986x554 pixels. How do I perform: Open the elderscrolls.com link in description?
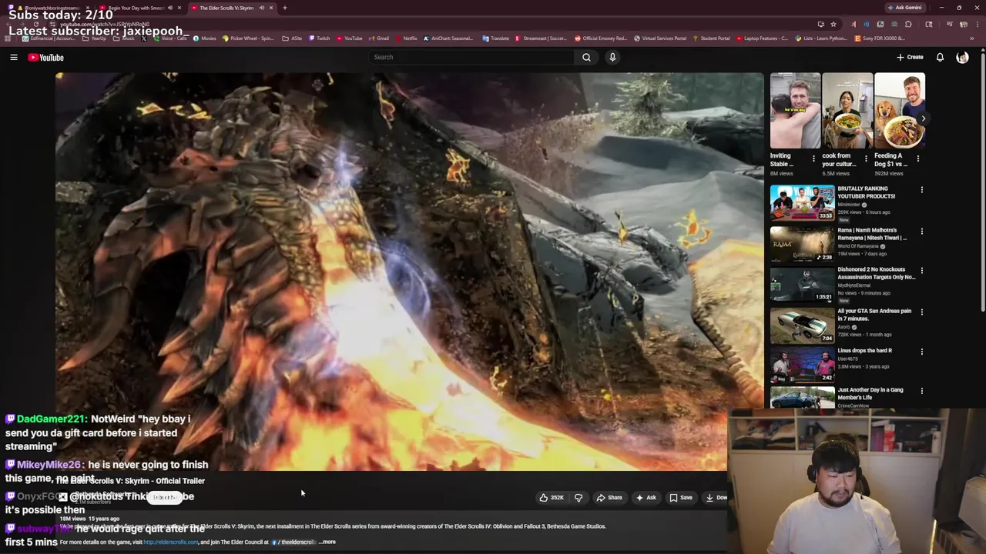[x=170, y=542]
